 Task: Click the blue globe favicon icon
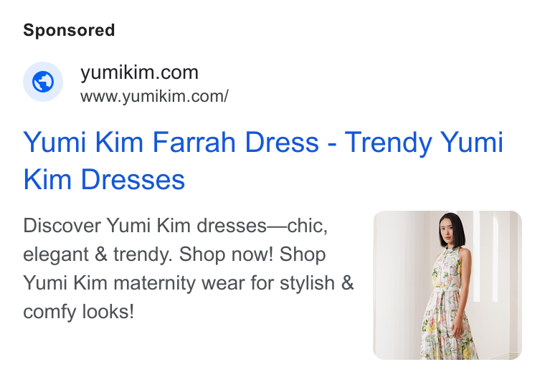[x=43, y=82]
